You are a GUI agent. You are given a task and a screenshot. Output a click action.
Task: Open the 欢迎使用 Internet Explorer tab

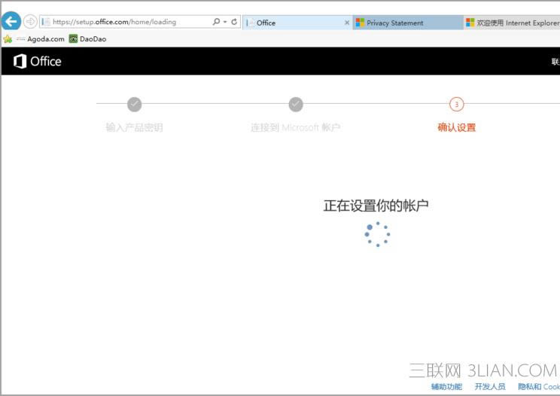512,23
